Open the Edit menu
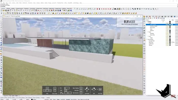 click(x=4, y=3)
